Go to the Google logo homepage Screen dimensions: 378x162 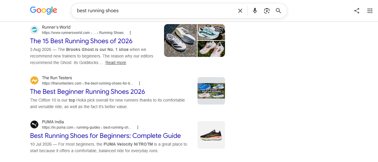(x=43, y=10)
